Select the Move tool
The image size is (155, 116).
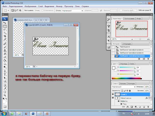[5, 23]
